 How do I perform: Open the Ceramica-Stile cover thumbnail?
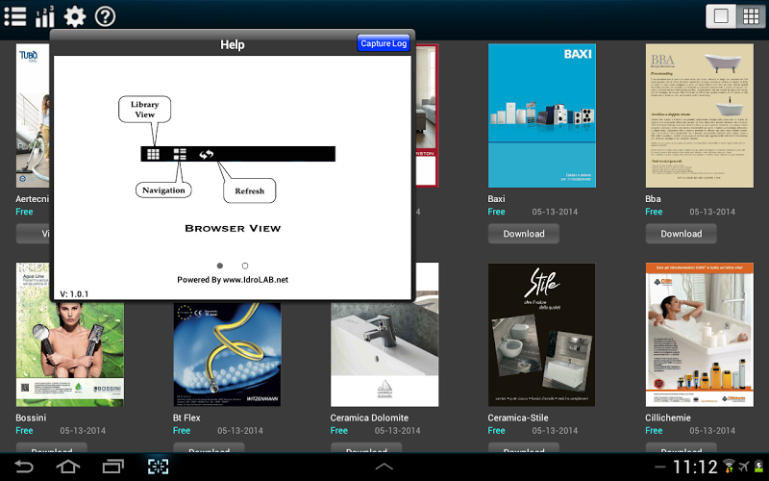coord(542,334)
